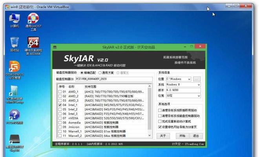Launch DISKGENIUS partition manager icon
The image size is (259, 157).
[x=15, y=70]
